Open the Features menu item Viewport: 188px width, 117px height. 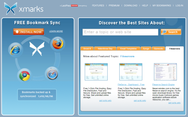click(x=98, y=5)
